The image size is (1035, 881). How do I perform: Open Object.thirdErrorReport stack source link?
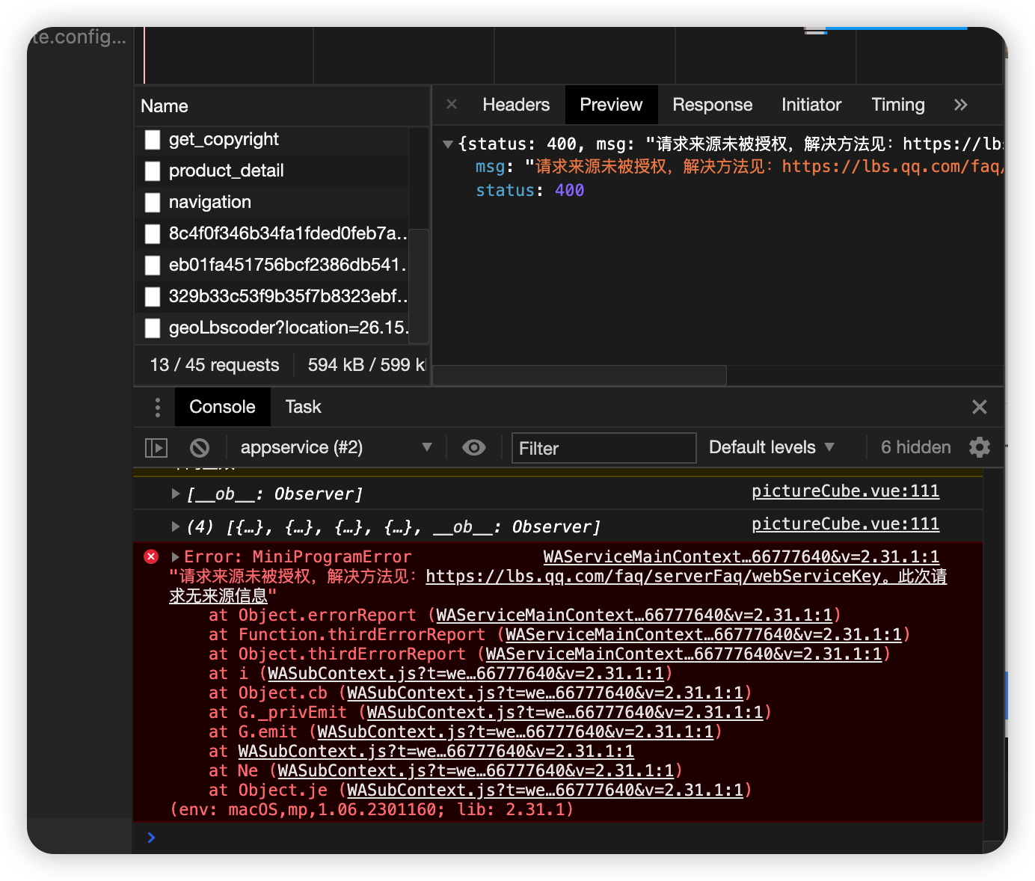(x=684, y=654)
